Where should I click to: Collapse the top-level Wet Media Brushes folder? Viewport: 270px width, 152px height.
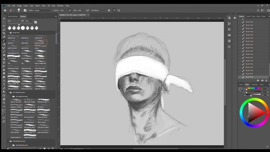[x=8, y=141]
